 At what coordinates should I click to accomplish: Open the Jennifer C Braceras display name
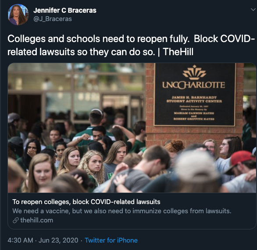65,11
